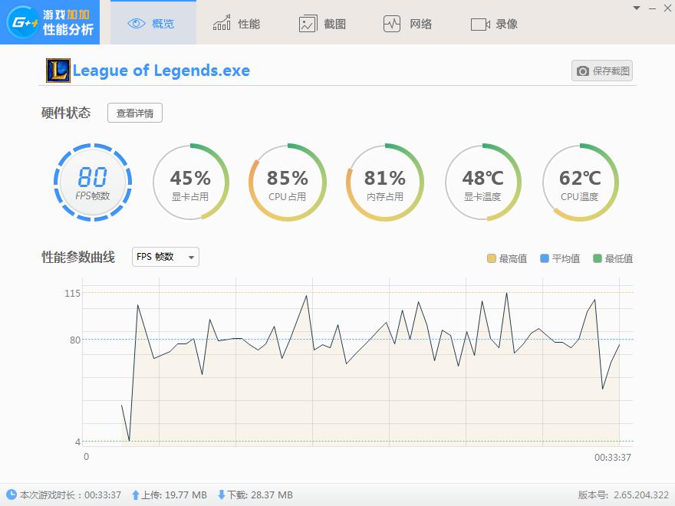Viewport: 675px width, 506px height.
Task: Click the 截图 screenshot tab icon
Action: click(308, 23)
